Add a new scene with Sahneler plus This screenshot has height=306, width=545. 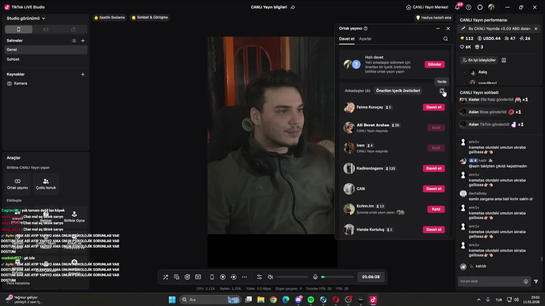[x=83, y=41]
